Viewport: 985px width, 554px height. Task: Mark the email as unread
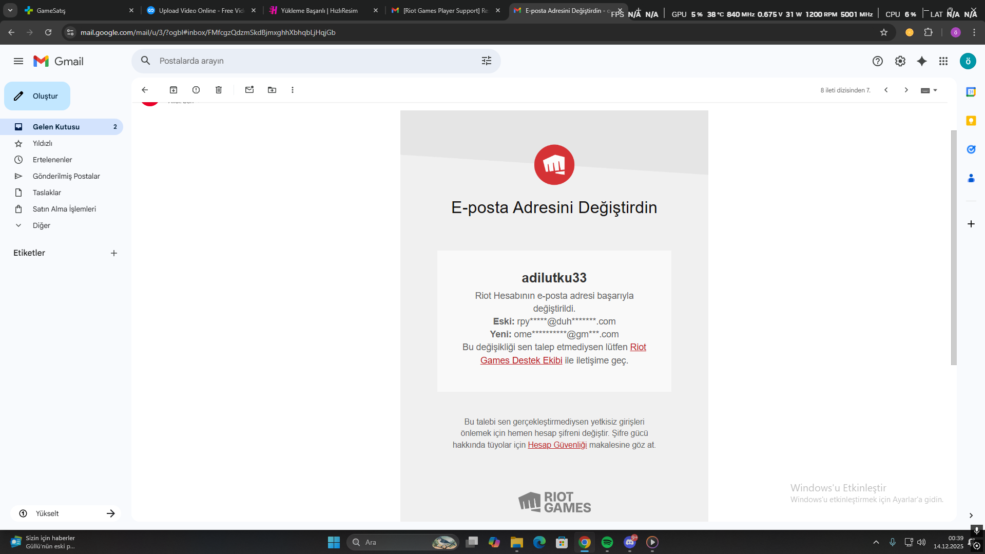(249, 90)
